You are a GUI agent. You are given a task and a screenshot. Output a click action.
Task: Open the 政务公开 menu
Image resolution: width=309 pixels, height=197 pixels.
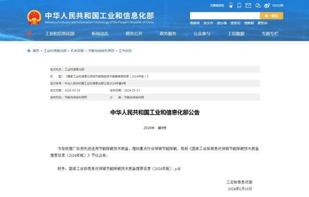[x=134, y=34]
